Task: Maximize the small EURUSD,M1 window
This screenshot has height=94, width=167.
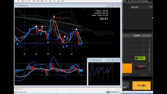Action: click(x=113, y=60)
